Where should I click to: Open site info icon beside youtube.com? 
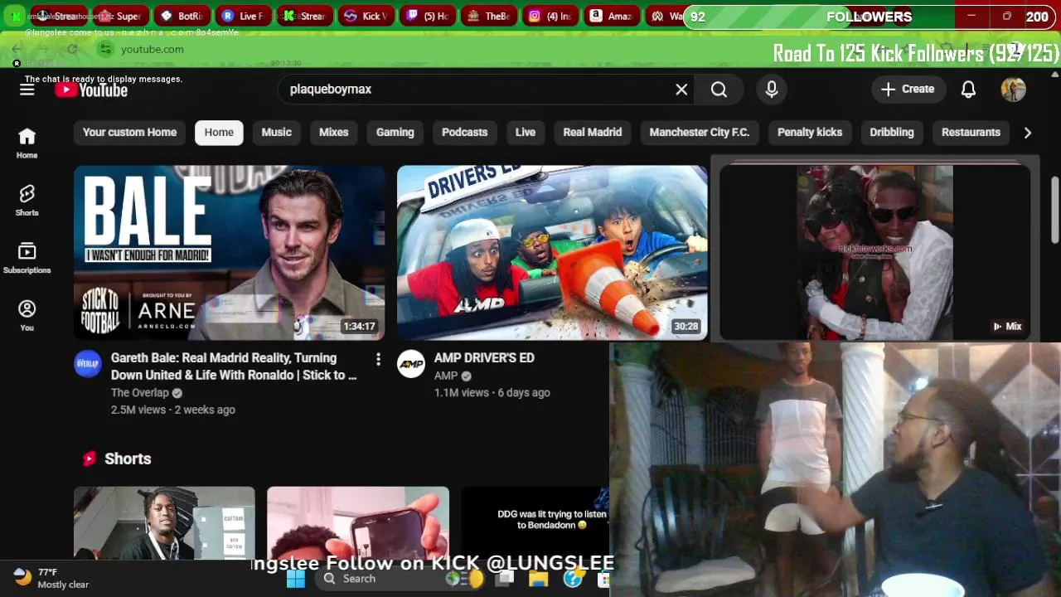tap(105, 50)
